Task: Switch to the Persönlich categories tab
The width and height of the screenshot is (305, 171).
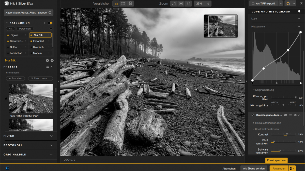Action: click(25, 29)
